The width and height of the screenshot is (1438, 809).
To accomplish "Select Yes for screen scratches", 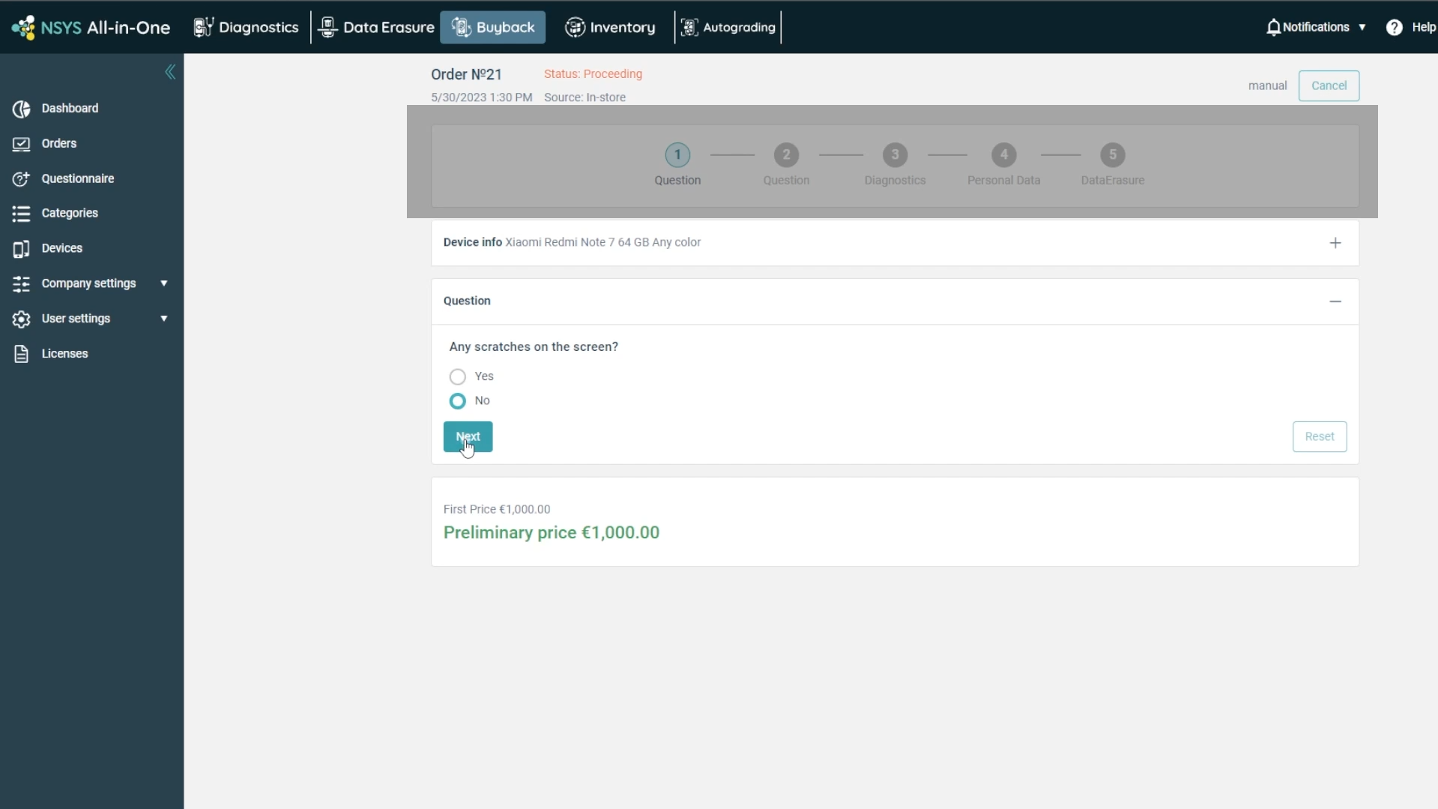I will (457, 376).
